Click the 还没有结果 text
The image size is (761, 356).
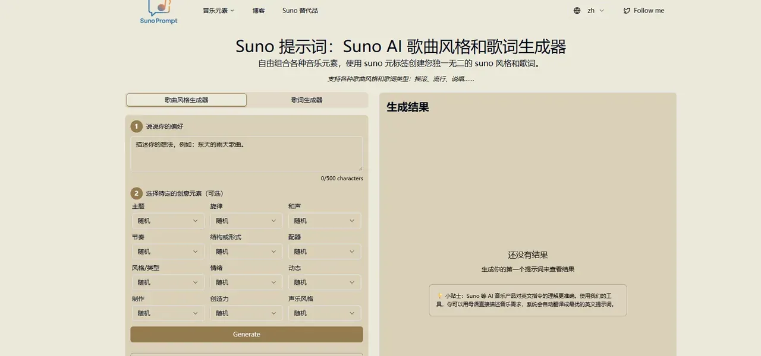pos(528,255)
